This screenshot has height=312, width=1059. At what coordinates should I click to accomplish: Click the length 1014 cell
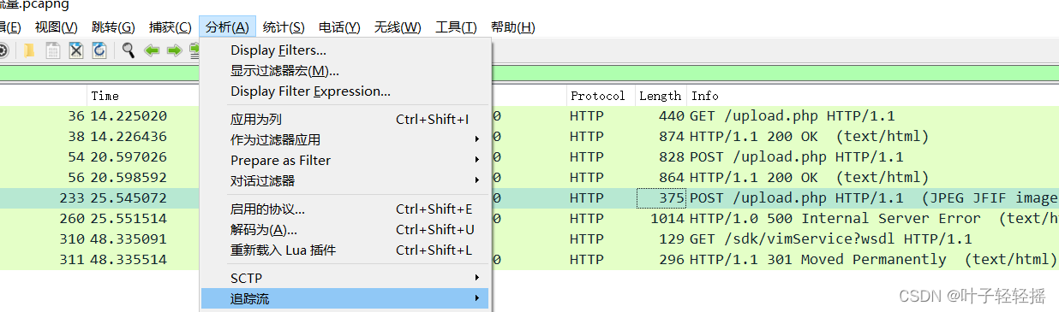click(668, 219)
